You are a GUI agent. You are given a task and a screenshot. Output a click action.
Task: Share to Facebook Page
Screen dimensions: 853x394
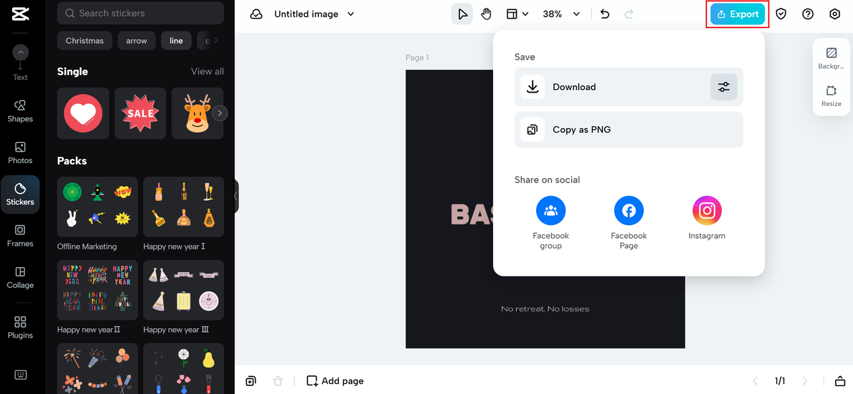coord(629,223)
